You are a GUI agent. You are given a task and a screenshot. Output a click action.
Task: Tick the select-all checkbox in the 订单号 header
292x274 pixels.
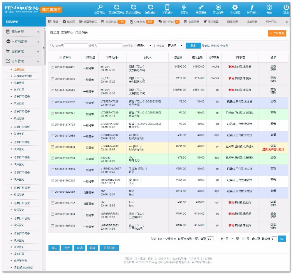point(61,58)
